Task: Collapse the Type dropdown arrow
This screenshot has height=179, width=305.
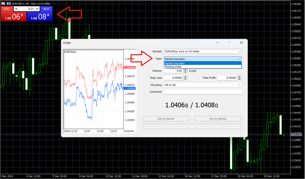Action: coord(239,59)
